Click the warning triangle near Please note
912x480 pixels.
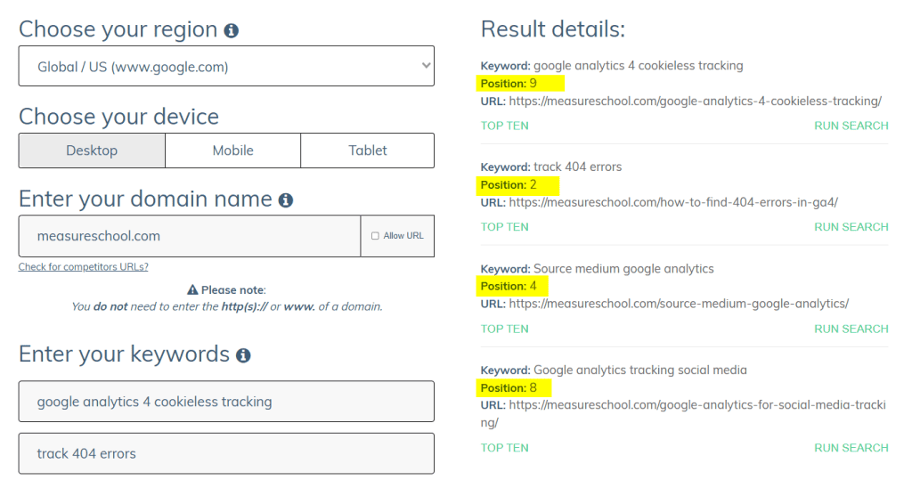(192, 289)
